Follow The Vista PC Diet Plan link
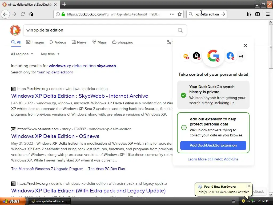This screenshot has width=273, height=205. coord(107,169)
